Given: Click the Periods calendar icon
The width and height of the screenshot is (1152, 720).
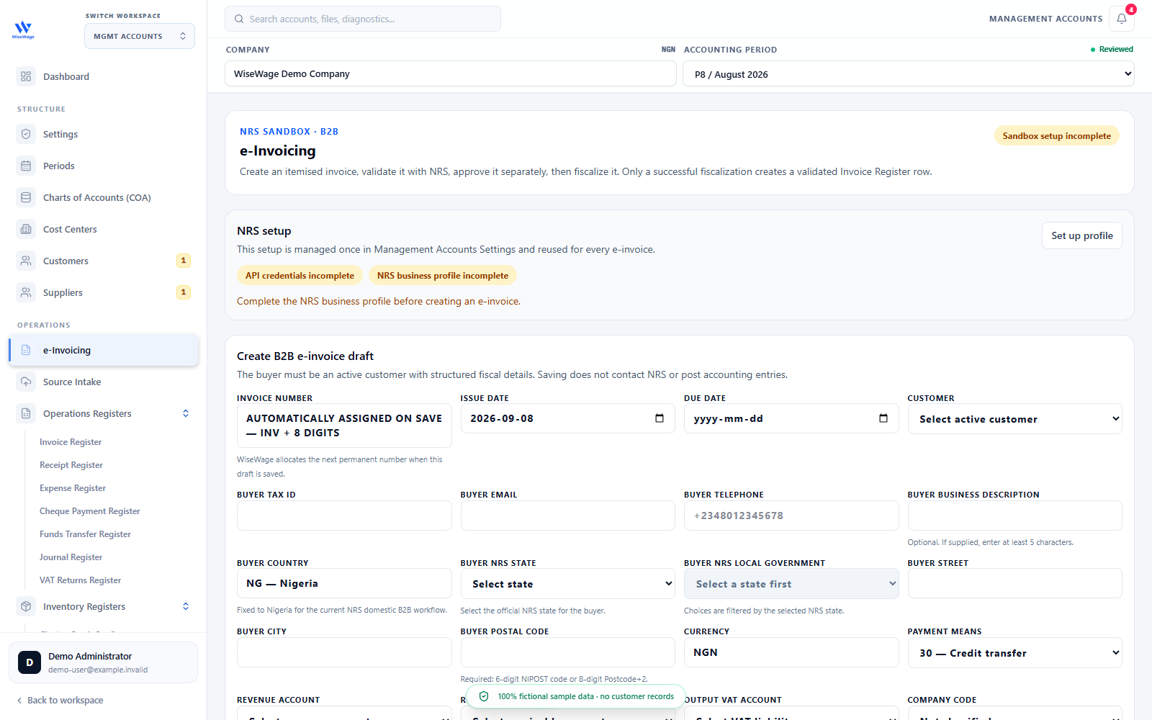Looking at the screenshot, I should click(x=26, y=166).
